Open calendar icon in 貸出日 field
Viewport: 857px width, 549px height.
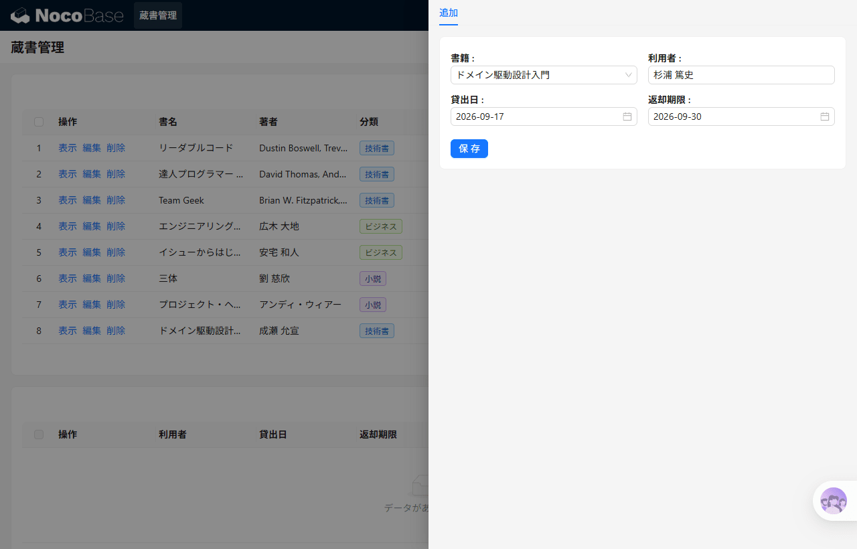pos(627,116)
